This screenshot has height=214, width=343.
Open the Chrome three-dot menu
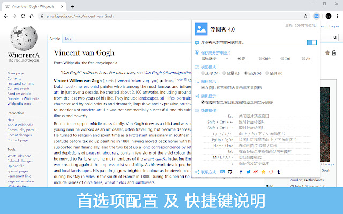(x=337, y=16)
